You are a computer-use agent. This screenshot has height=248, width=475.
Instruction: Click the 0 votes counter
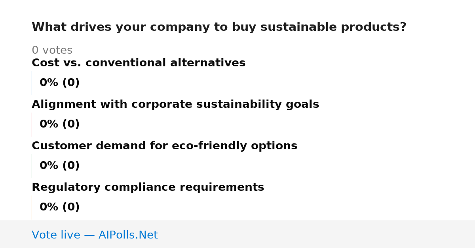[52, 51]
